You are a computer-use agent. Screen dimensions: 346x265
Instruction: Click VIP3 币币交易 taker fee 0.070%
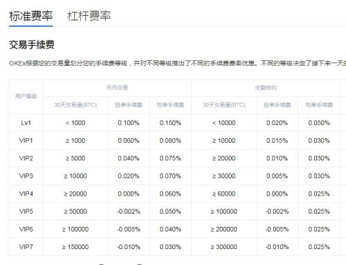click(x=170, y=176)
